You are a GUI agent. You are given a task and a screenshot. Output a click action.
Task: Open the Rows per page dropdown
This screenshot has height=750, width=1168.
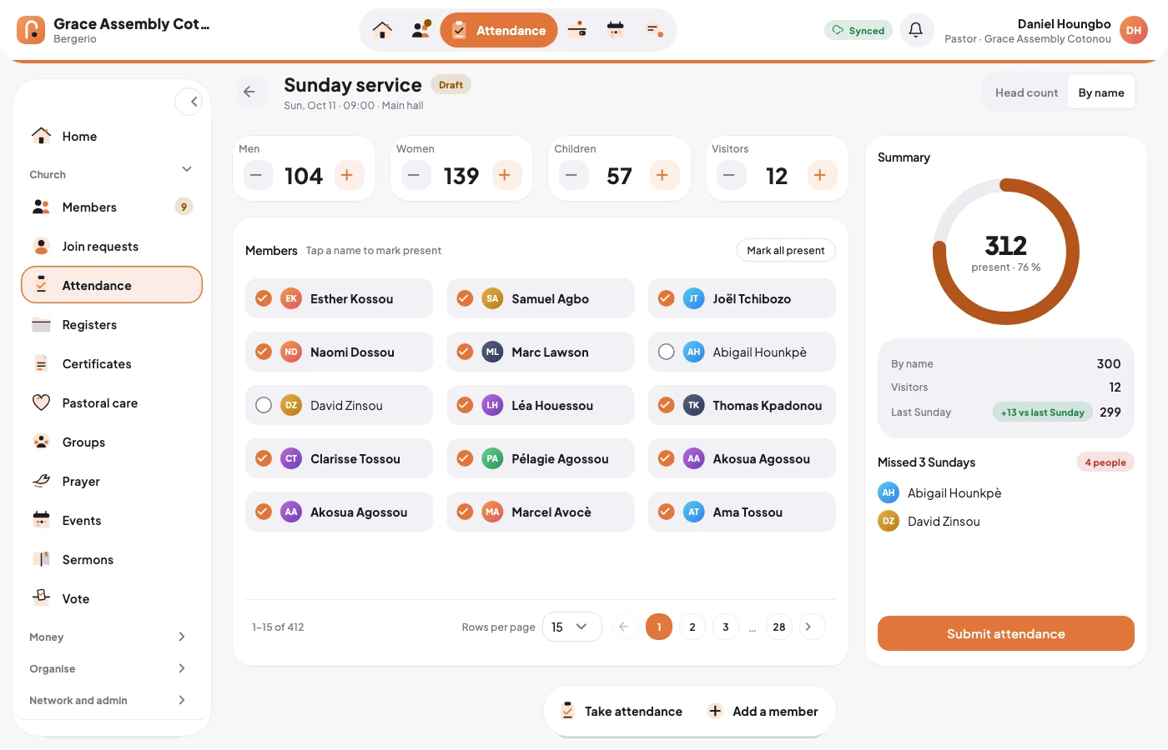click(572, 627)
